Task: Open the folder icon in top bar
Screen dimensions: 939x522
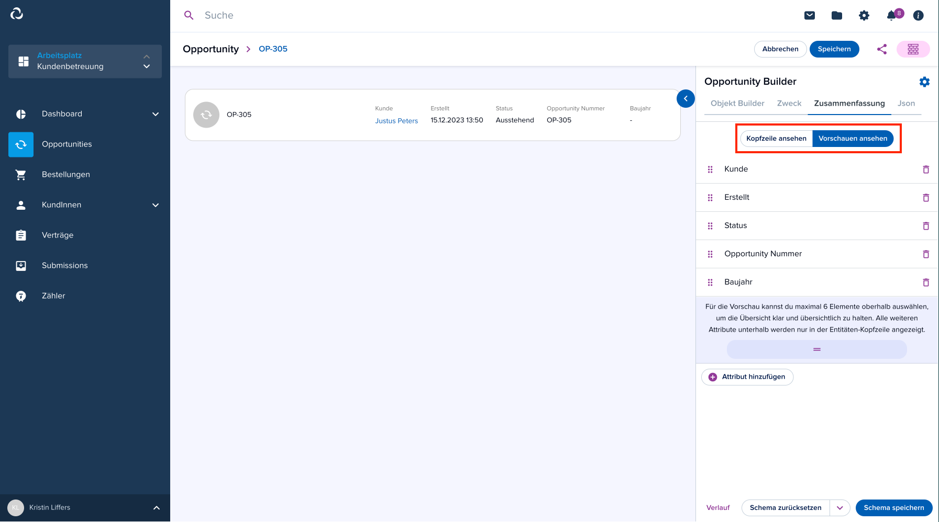Action: pyautogui.click(x=837, y=16)
